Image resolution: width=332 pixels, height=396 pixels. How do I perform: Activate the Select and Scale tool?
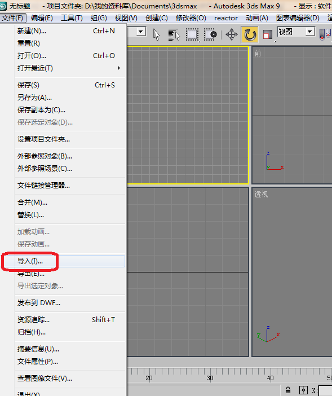pyautogui.click(x=267, y=34)
